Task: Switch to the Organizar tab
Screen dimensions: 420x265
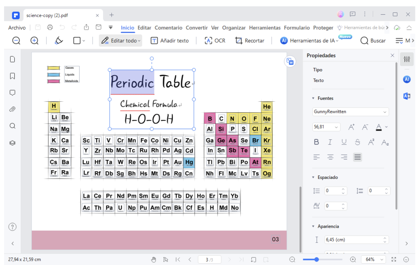Action: point(234,28)
